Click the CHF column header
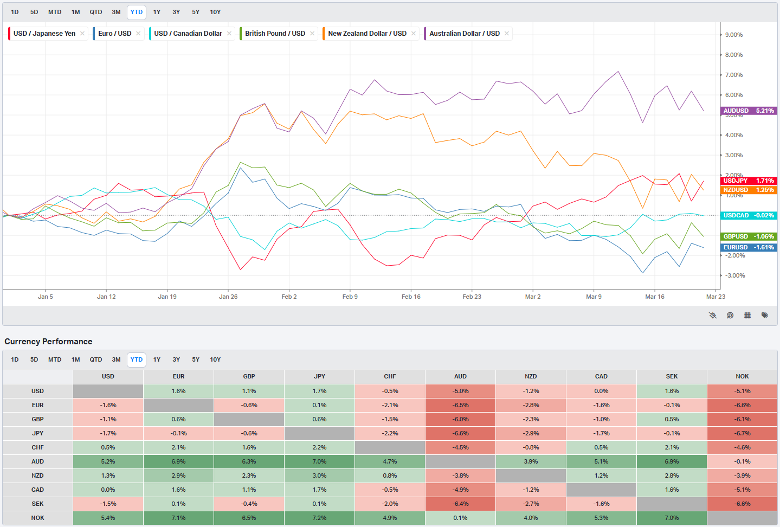780x527 pixels. (x=390, y=376)
